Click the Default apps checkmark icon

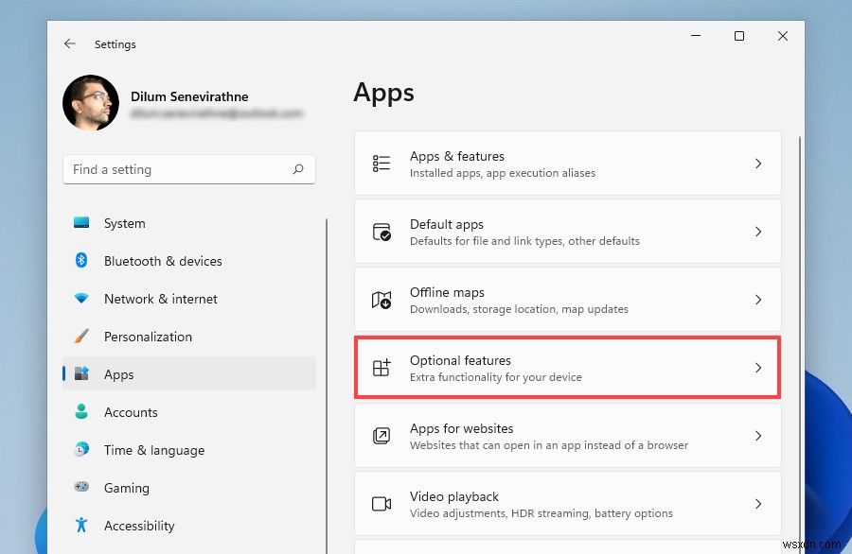pos(382,231)
